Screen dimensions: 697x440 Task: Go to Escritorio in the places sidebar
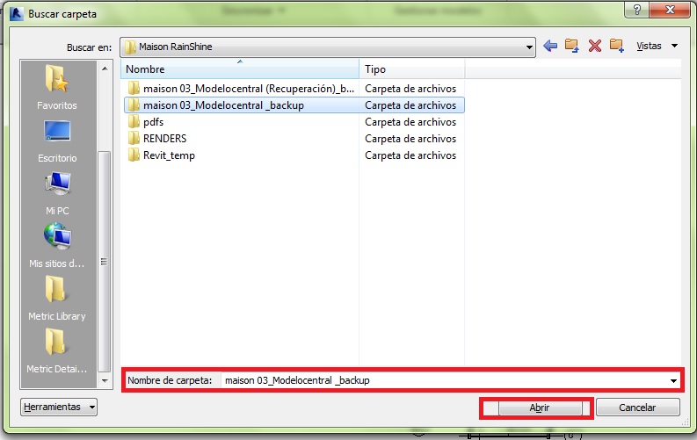tap(57, 141)
